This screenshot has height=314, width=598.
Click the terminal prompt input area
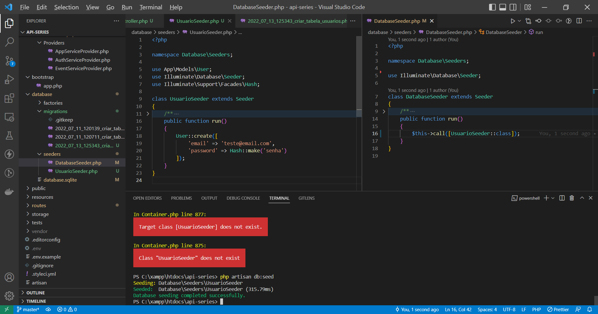click(x=221, y=302)
